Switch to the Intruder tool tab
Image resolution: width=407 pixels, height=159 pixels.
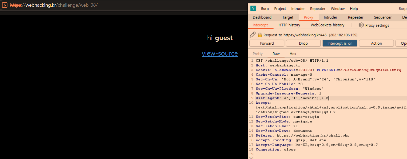[x=330, y=17]
